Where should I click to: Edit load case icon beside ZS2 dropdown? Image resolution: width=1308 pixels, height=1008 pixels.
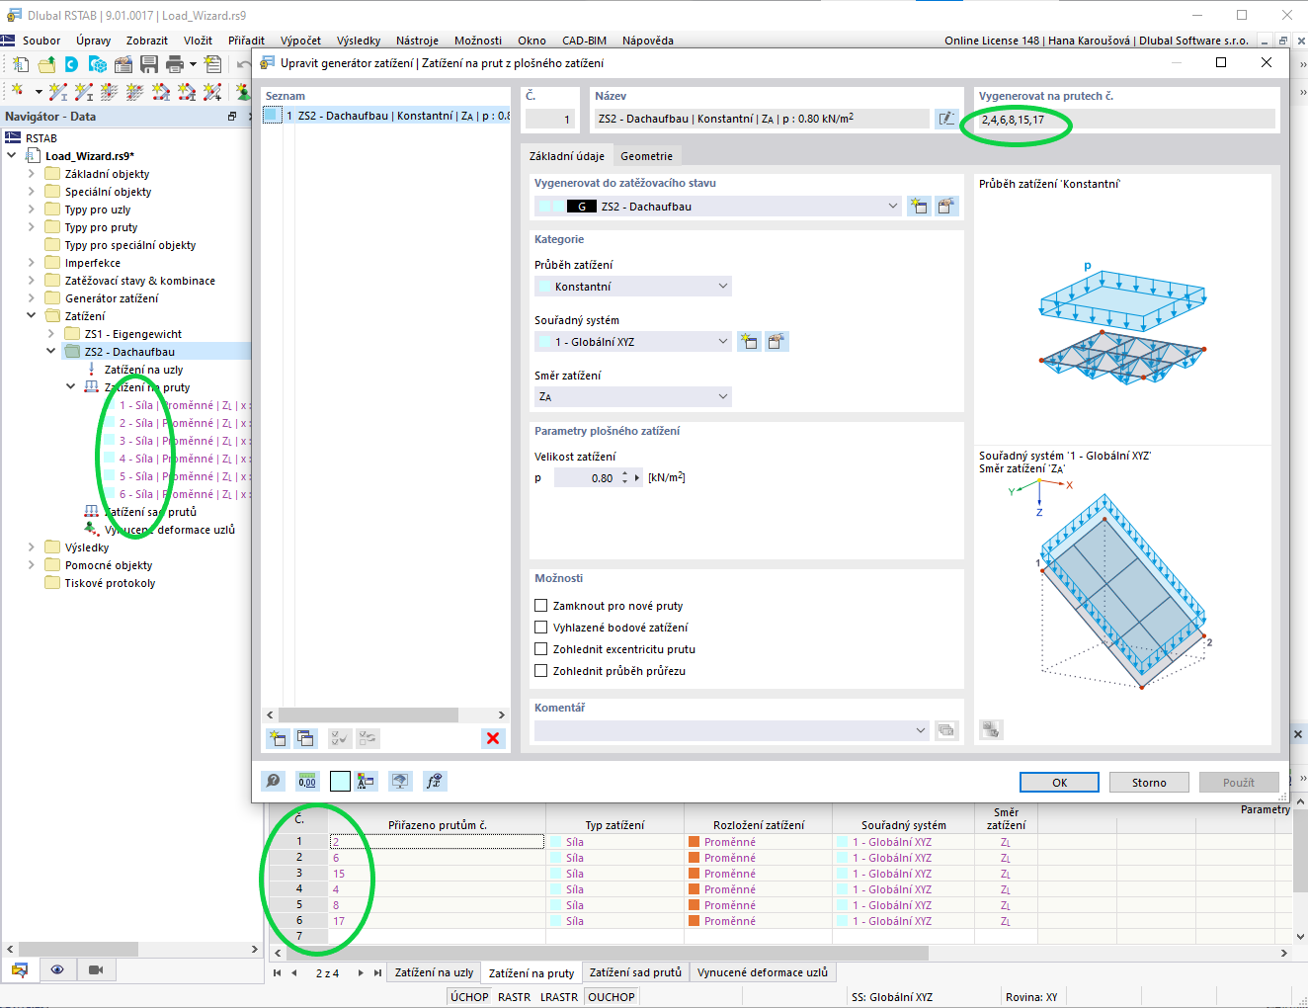point(946,207)
